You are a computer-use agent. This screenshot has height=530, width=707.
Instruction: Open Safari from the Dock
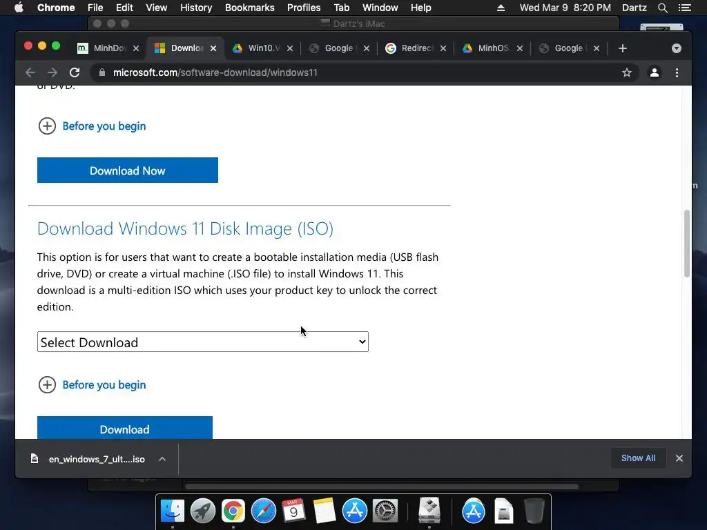tap(264, 511)
